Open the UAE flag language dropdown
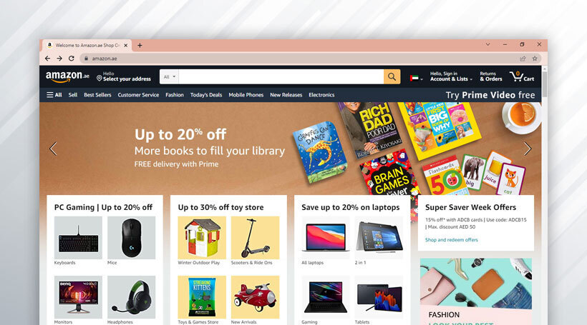This screenshot has height=325, width=587. pos(417,78)
